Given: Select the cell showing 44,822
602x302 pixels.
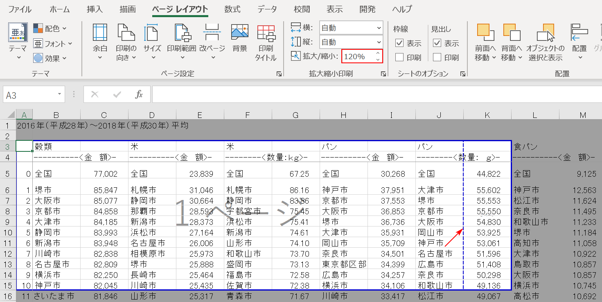Looking at the screenshot, I should 487,173.
